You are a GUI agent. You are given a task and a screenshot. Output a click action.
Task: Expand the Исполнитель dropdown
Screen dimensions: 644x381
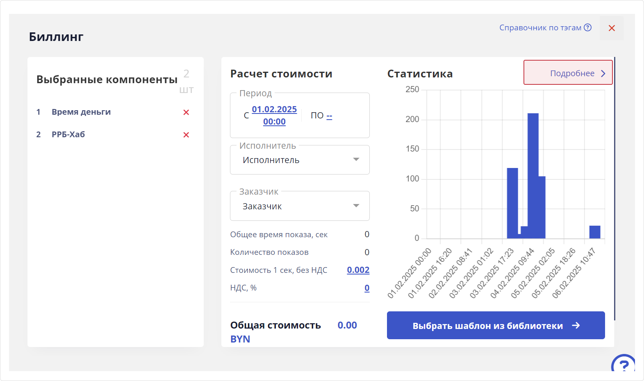[x=356, y=160]
